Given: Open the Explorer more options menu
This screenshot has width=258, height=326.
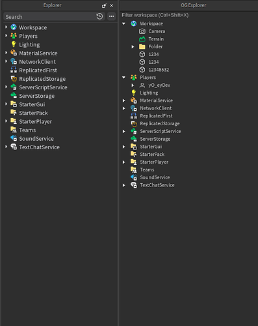Looking at the screenshot, I should (112, 16).
